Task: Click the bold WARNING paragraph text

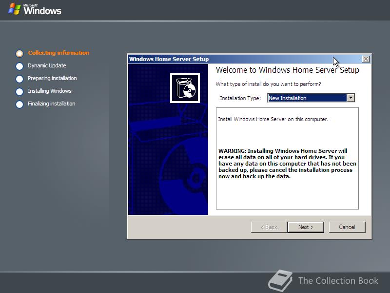Action: click(x=287, y=164)
